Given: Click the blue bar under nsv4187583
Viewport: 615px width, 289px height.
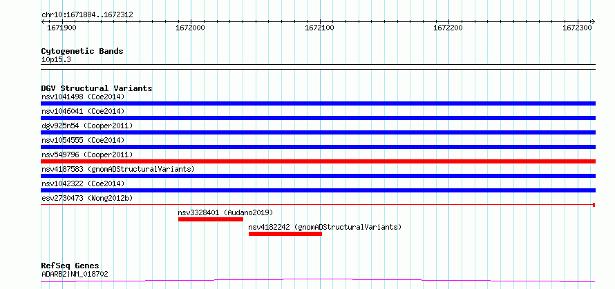Looking at the screenshot, I should (318, 176).
